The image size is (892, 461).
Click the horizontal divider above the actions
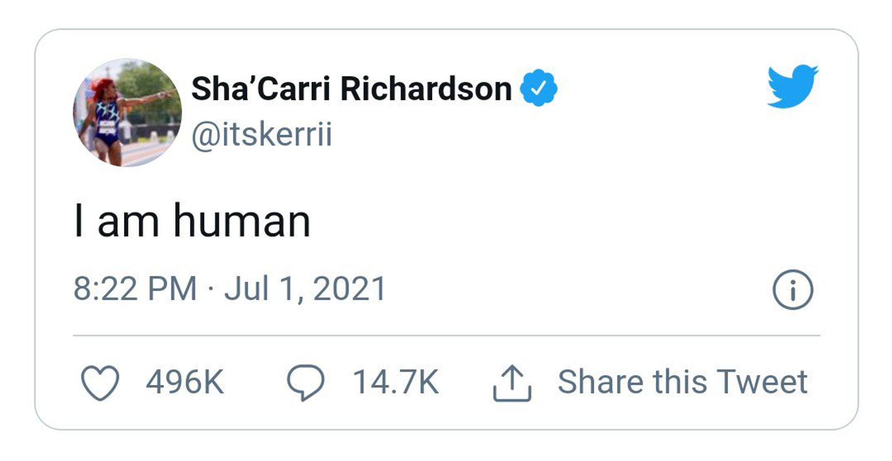coord(446,336)
